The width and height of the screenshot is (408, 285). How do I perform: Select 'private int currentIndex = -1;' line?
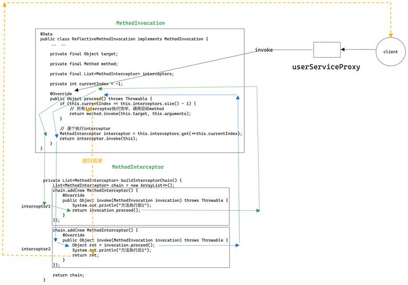(x=86, y=84)
